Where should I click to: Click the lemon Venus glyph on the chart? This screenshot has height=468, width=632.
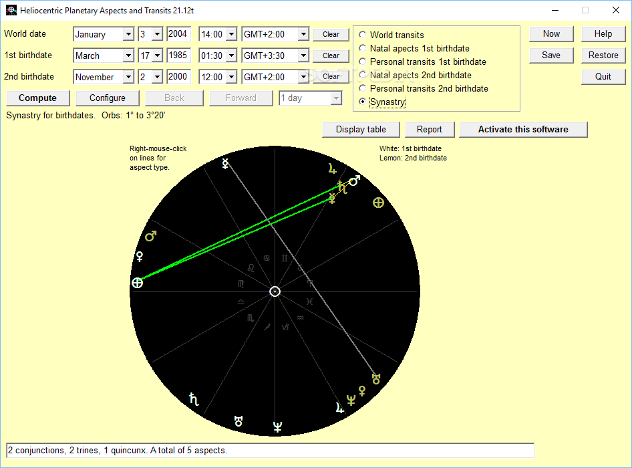[362, 391]
